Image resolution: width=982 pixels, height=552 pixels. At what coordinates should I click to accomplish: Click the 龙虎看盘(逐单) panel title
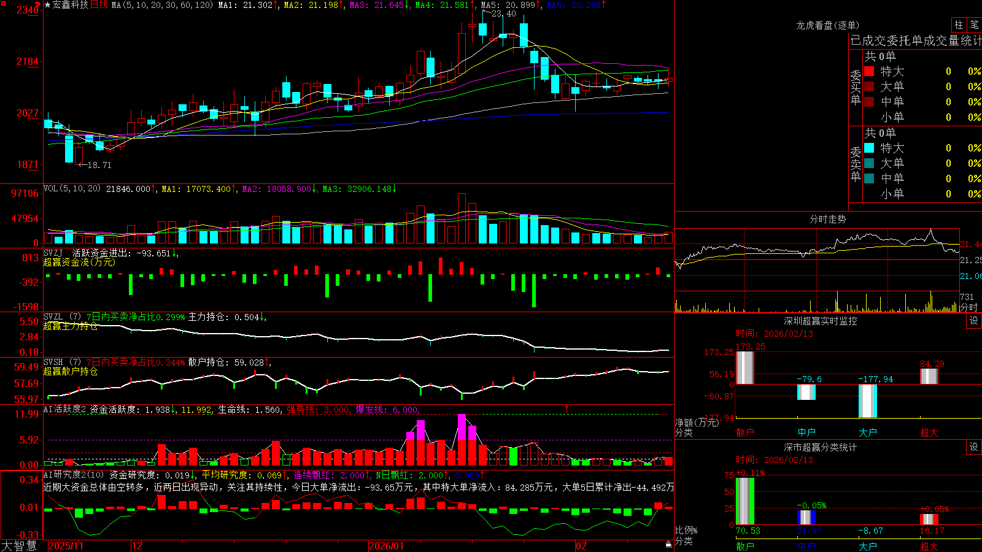(828, 25)
